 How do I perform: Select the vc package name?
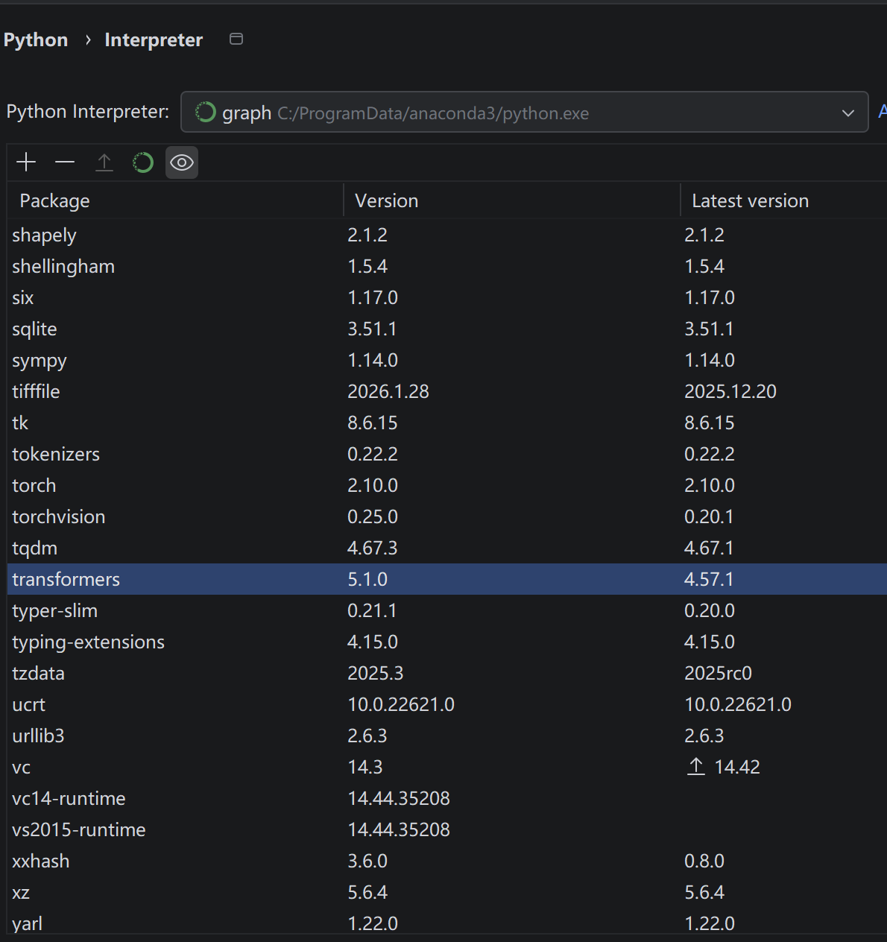tap(21, 767)
